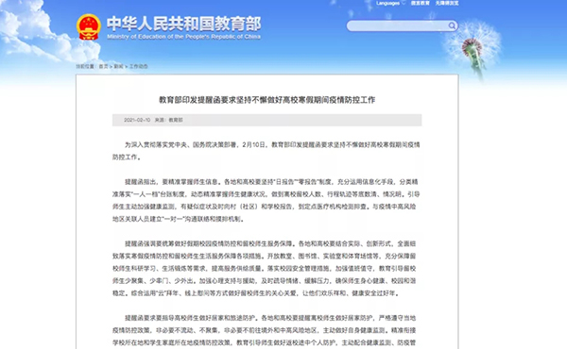The width and height of the screenshot is (567, 349).
Task: Click the paragraph beginning 为深入贯彻落实党中央
Action: point(266,151)
